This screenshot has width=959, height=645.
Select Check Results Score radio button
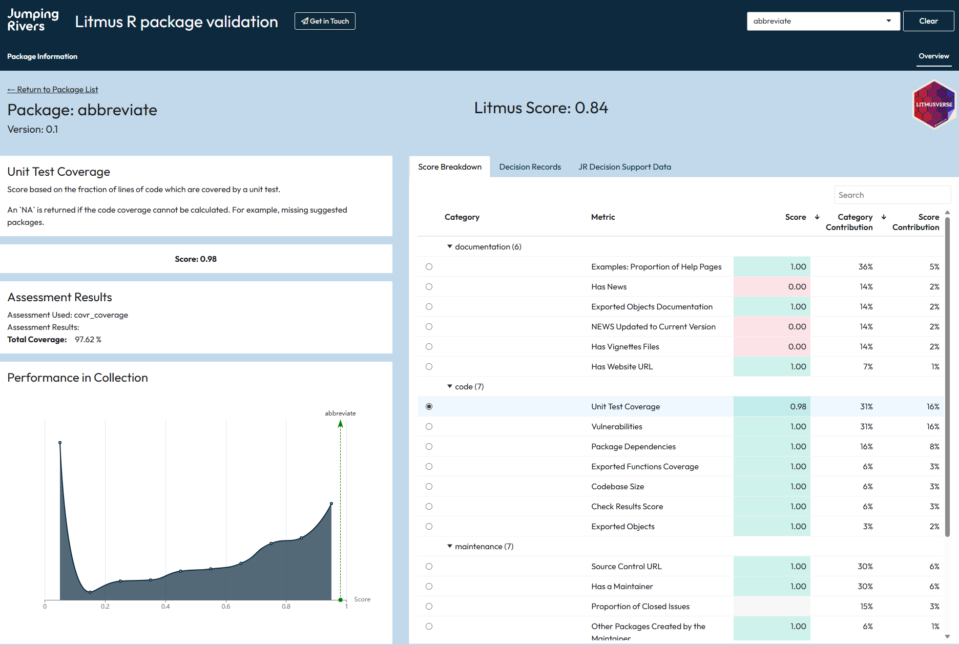tap(429, 507)
